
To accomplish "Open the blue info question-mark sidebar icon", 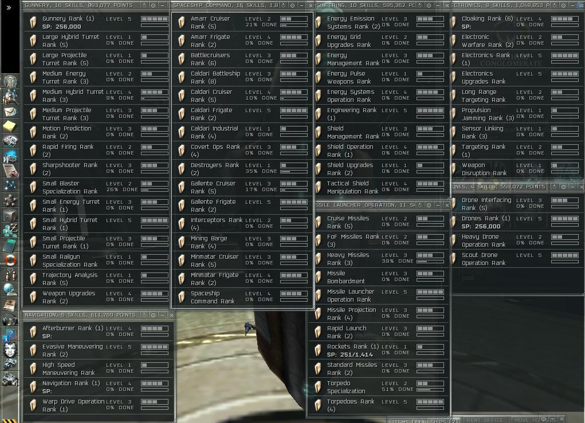I will coord(9,335).
